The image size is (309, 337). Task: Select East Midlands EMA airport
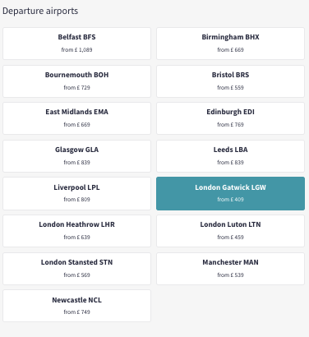(76, 118)
